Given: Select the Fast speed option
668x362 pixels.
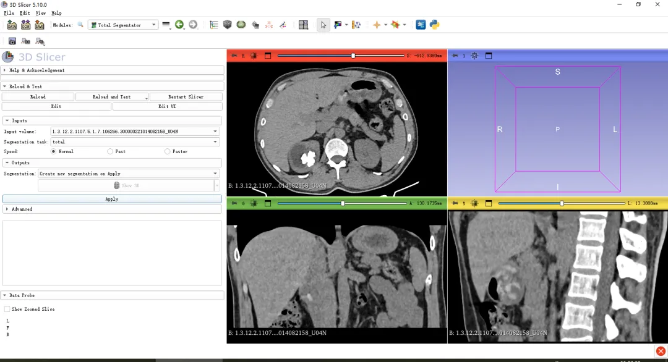Looking at the screenshot, I should pos(110,151).
